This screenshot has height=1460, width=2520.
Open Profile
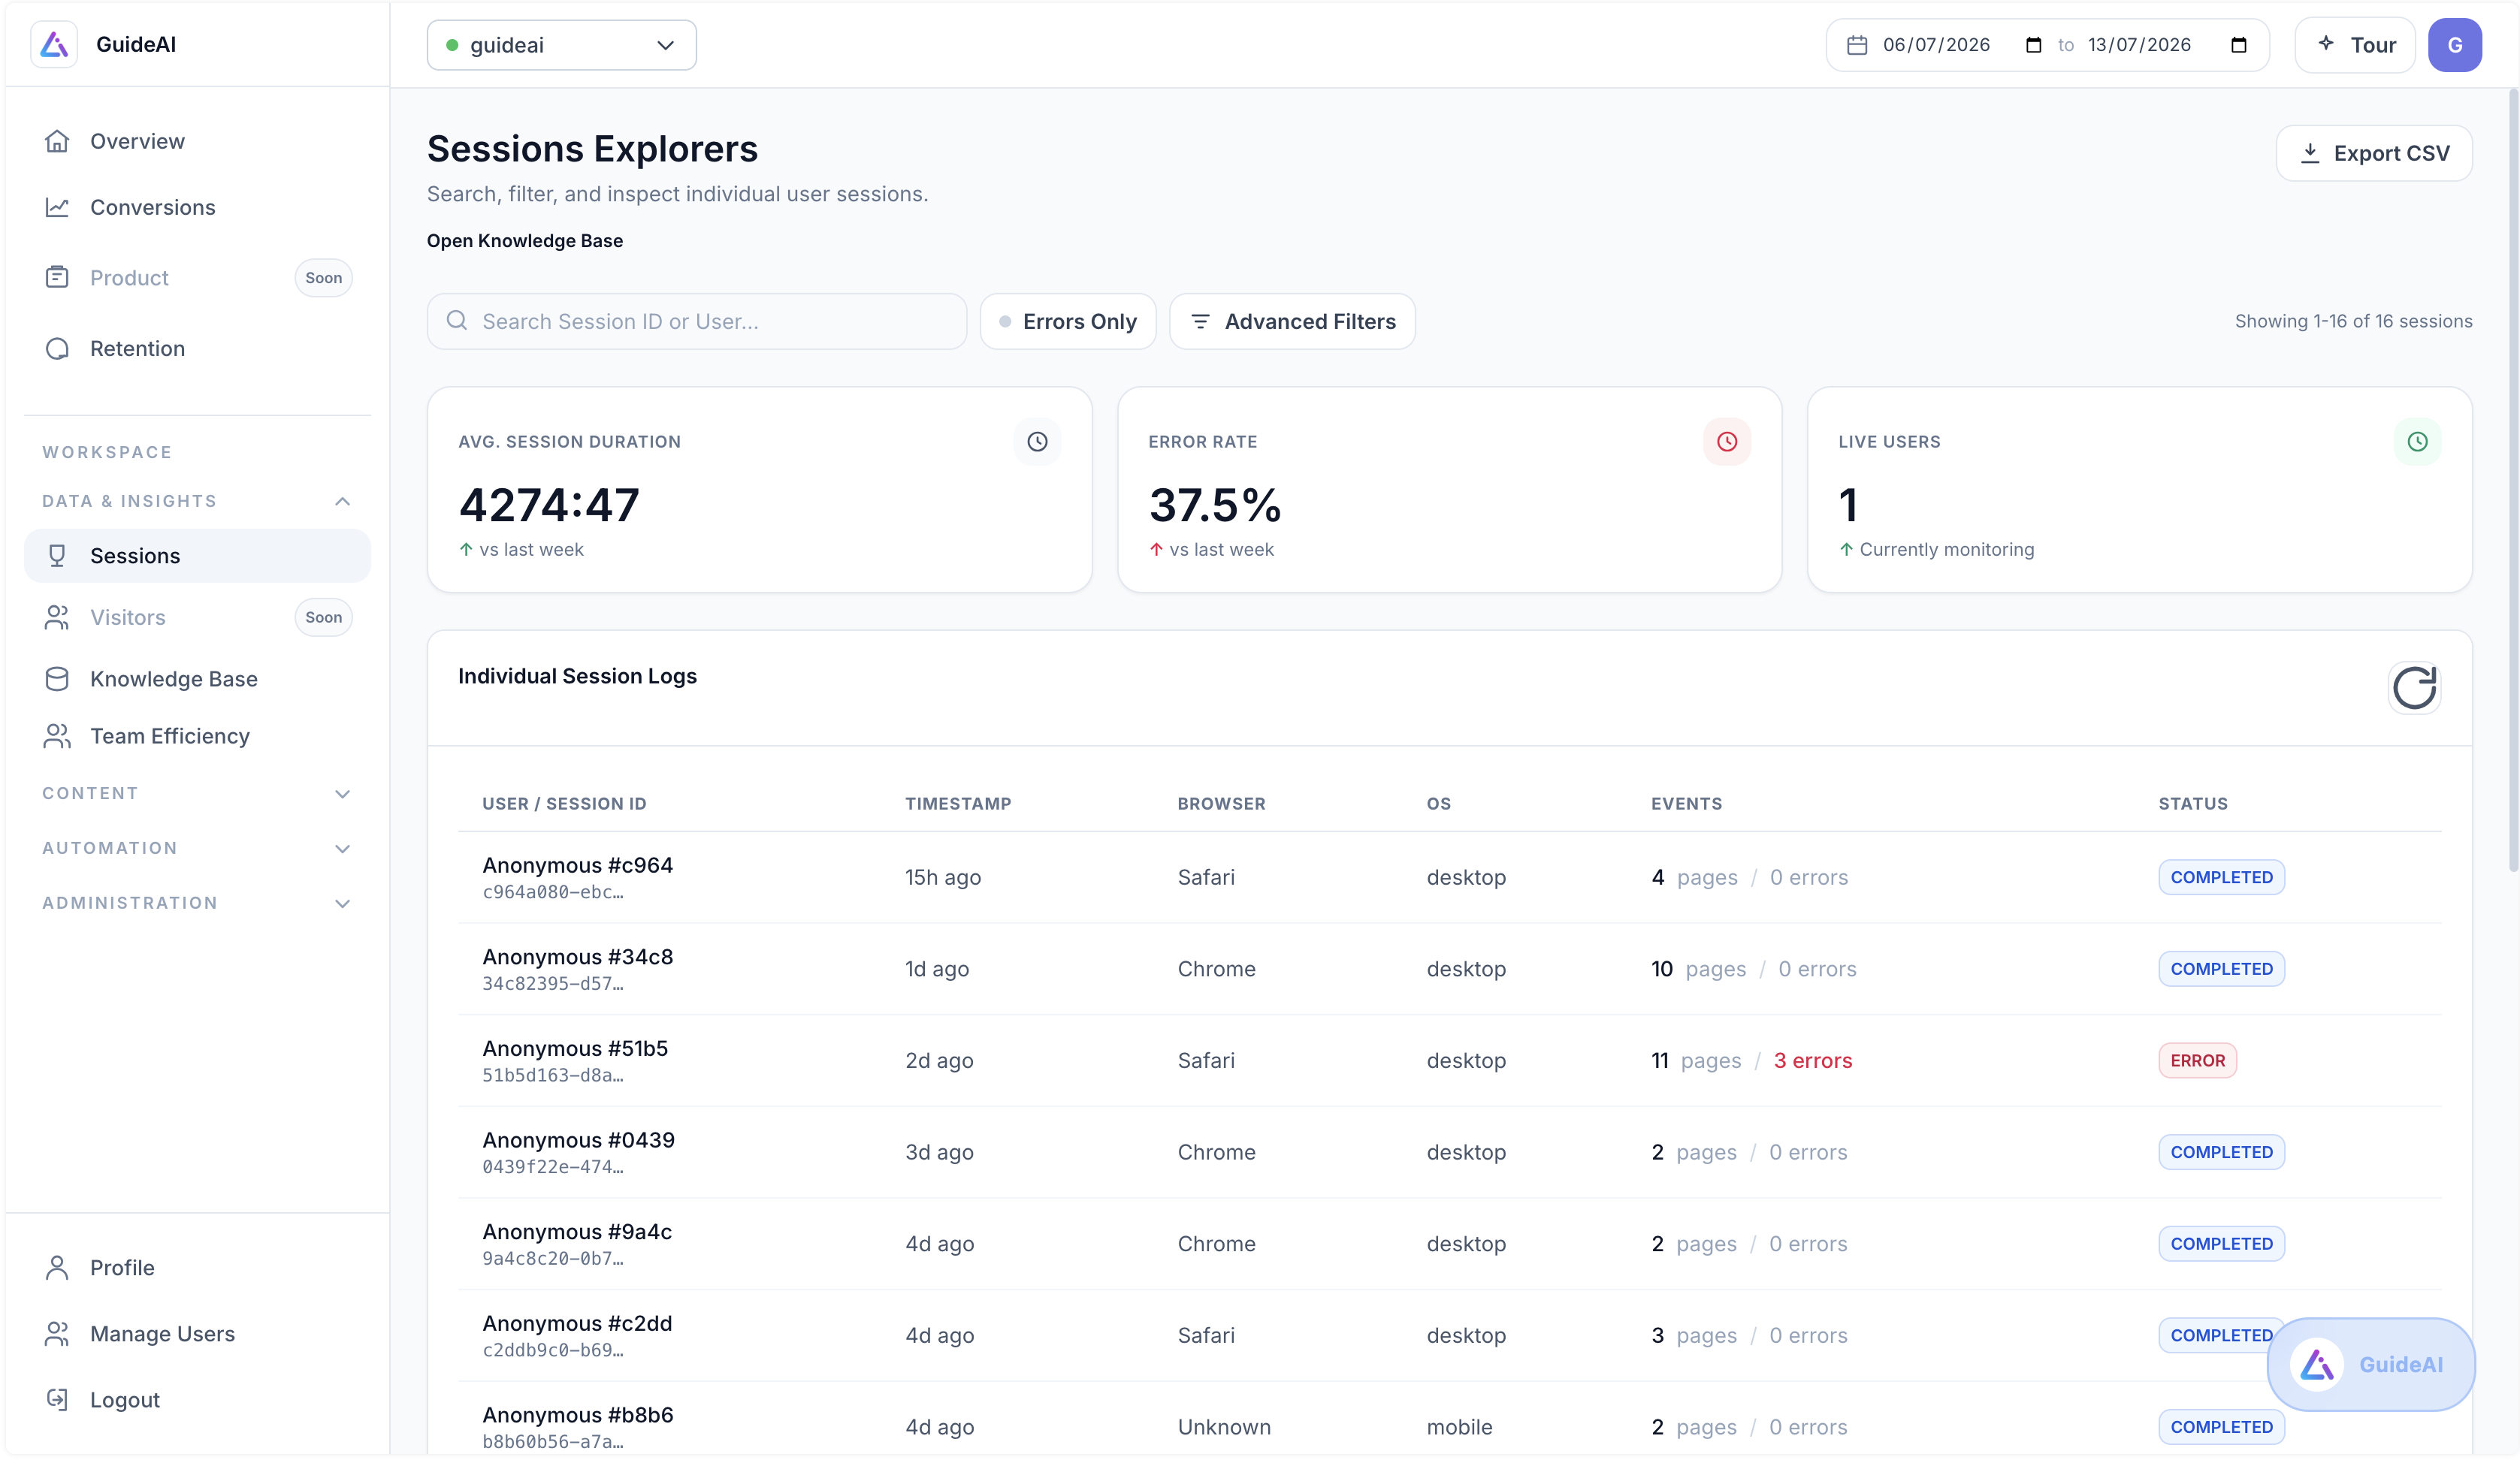[197, 1267]
